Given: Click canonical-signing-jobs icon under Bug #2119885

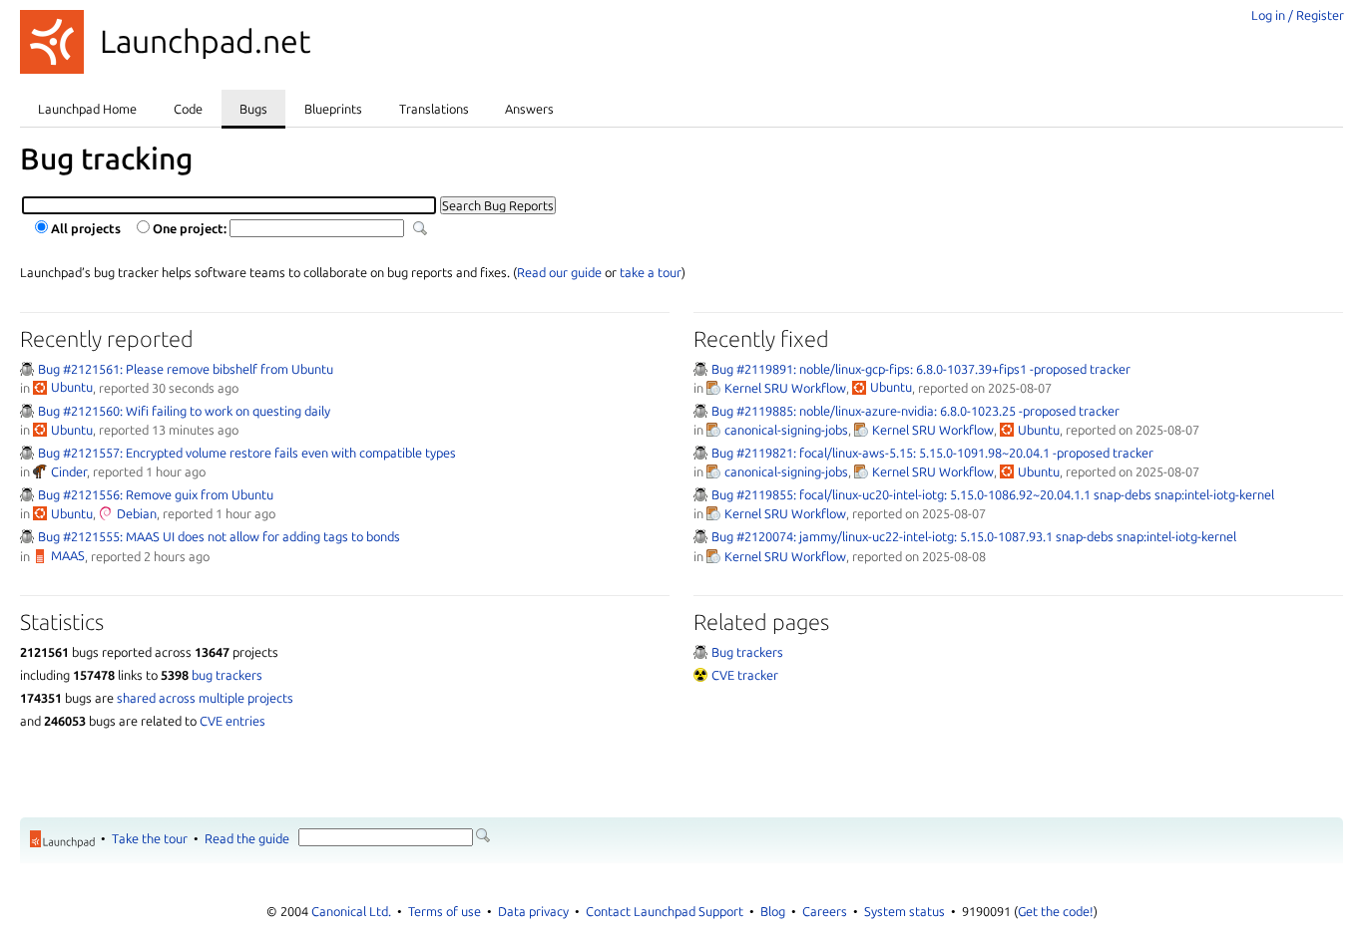Looking at the screenshot, I should [x=713, y=430].
